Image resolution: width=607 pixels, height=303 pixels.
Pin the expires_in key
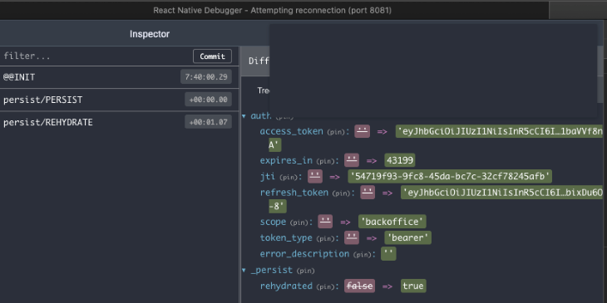point(324,160)
